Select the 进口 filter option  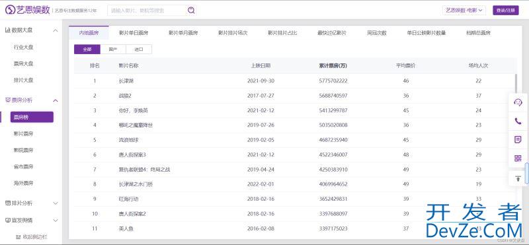(x=139, y=50)
